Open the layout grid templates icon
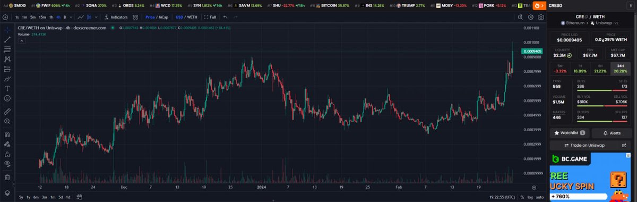The width and height of the screenshot is (637, 202). click(135, 17)
